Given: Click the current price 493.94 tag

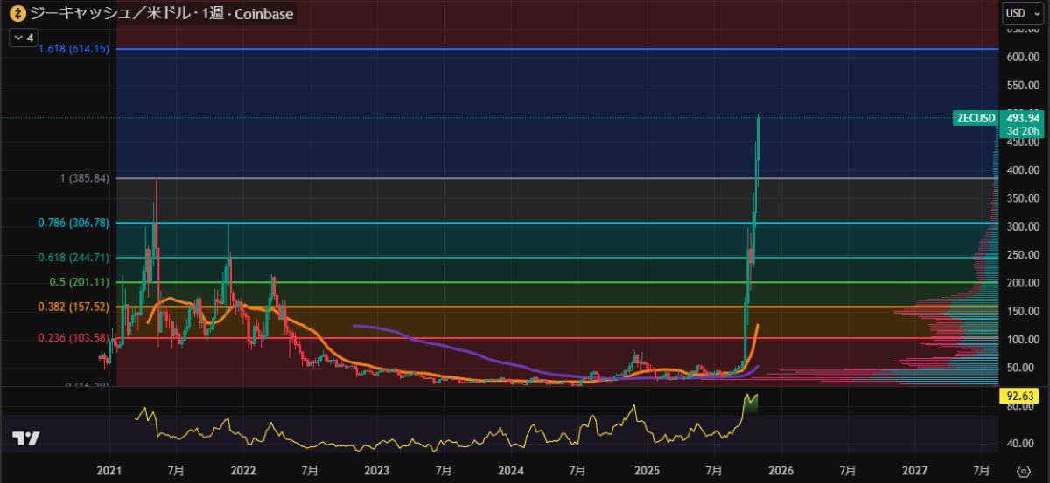Looking at the screenshot, I should click(x=1023, y=118).
